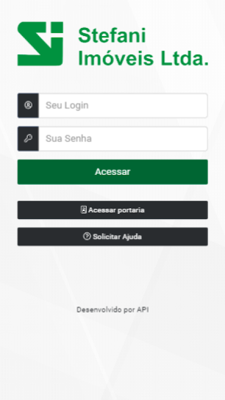Click the key icon beside password field

pyautogui.click(x=28, y=138)
